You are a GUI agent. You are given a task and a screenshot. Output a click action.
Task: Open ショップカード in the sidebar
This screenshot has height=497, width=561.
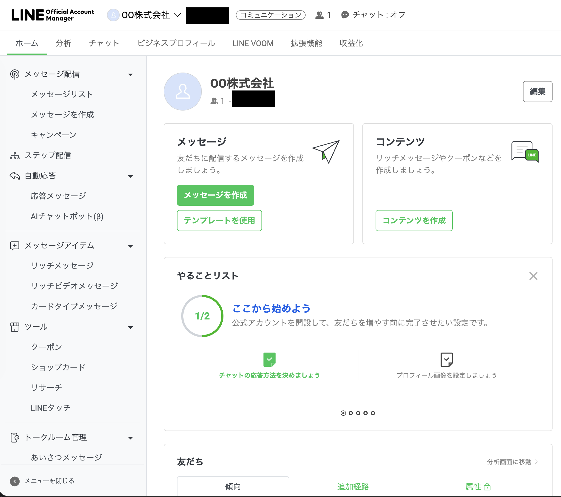(x=58, y=367)
